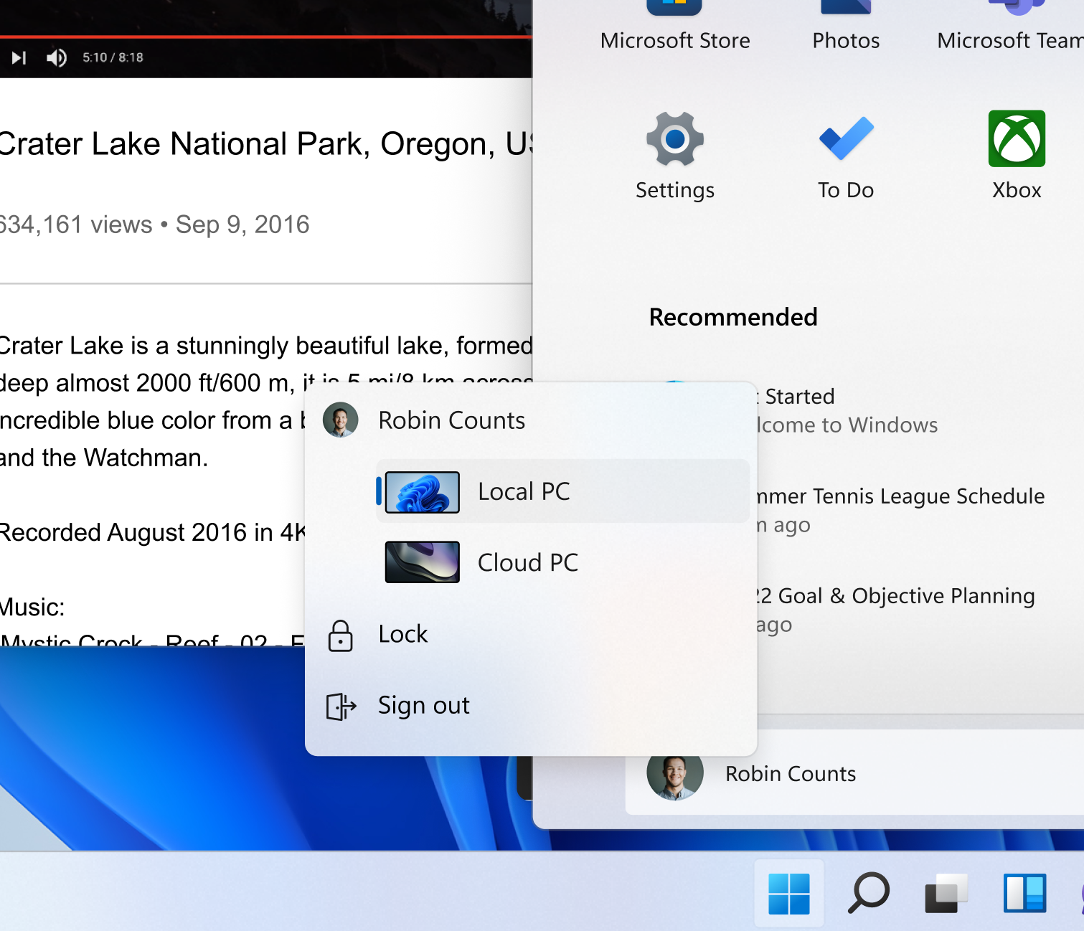Viewport: 1084px width, 931px height.
Task: Skip to next video in player
Action: pos(19,57)
